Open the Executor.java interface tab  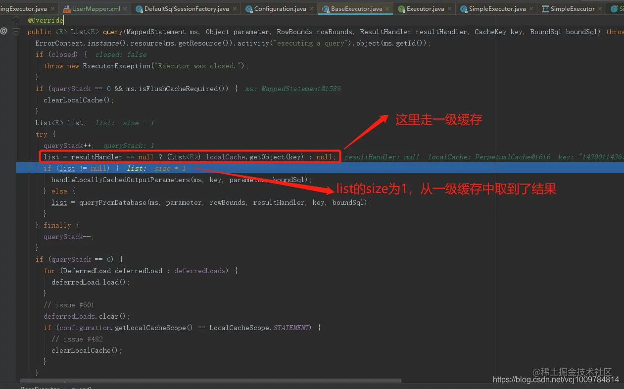point(425,9)
